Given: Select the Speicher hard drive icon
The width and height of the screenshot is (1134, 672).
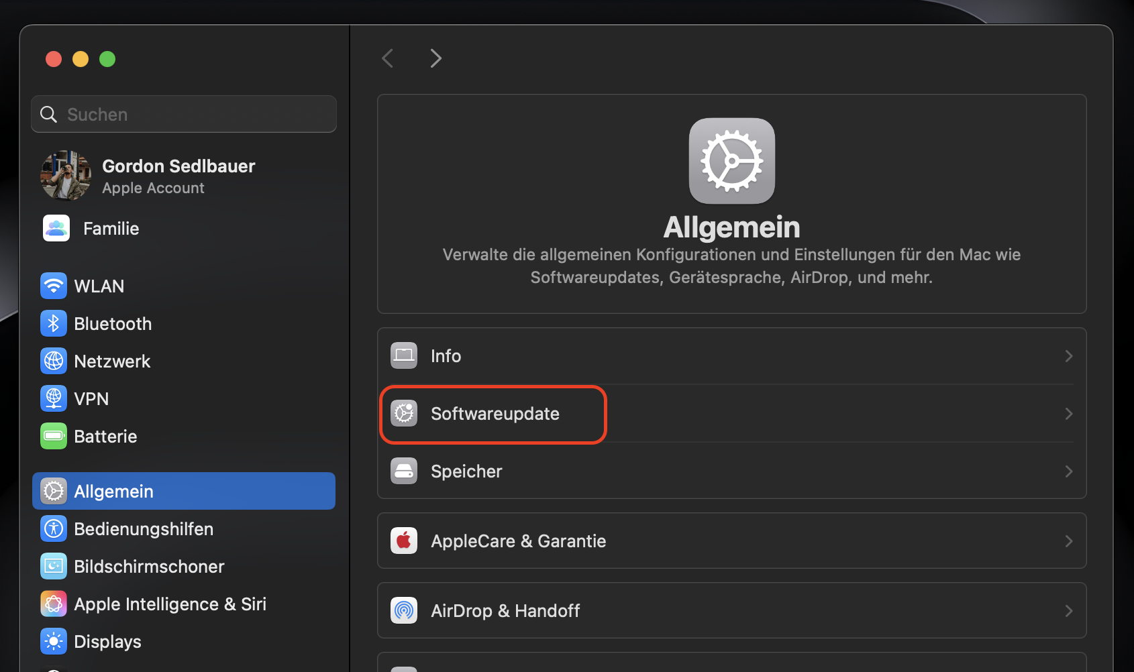Looking at the screenshot, I should [403, 471].
